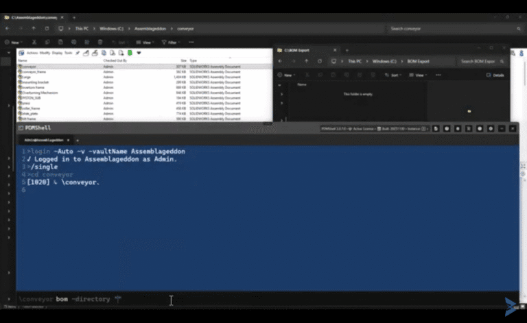Select the conveyor assembly file row
527x323 pixels.
tap(145, 67)
